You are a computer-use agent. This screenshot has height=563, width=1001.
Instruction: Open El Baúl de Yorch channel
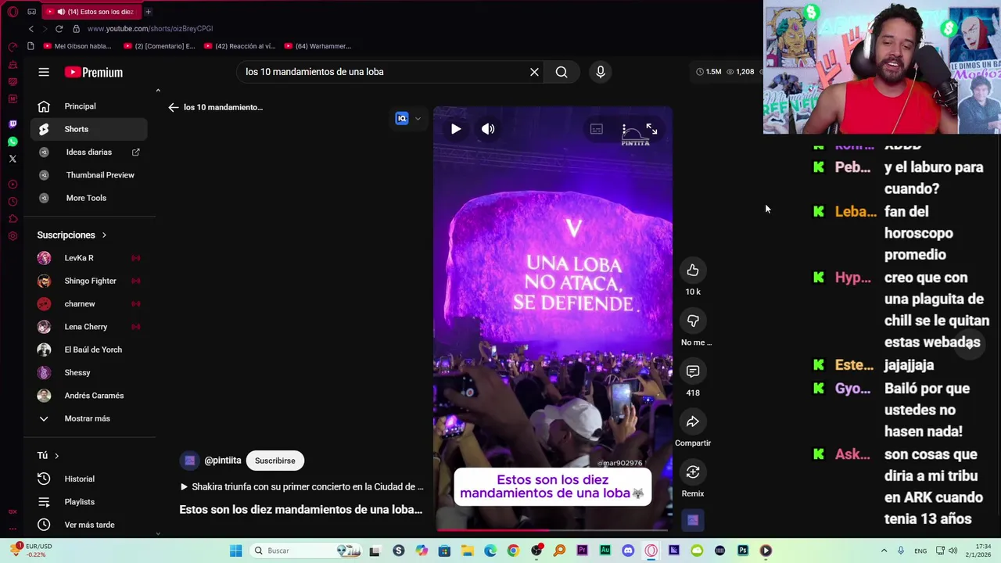[88, 350]
